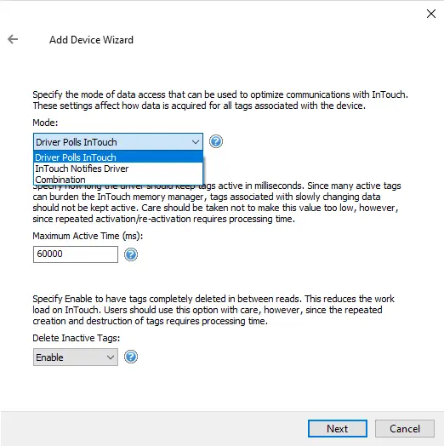
Task: Cancel the device wizard
Action: click(x=405, y=428)
